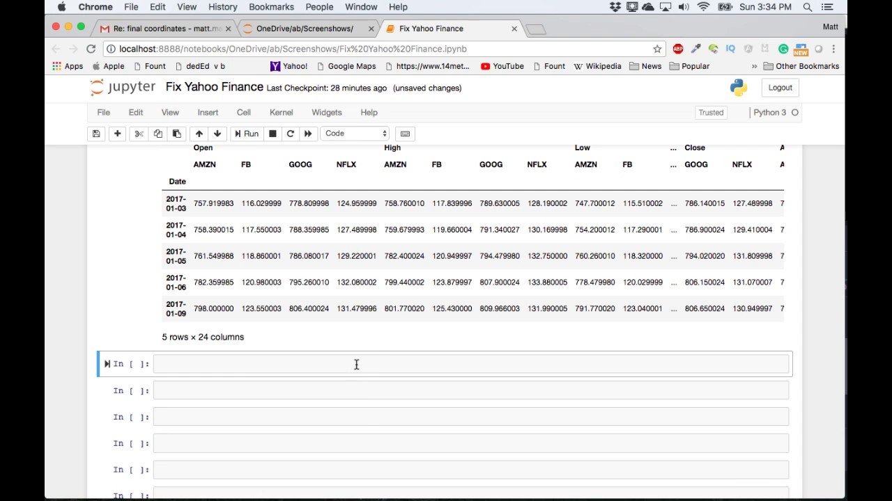
Task: Open Apps bookmark shortcut
Action: click(x=68, y=66)
